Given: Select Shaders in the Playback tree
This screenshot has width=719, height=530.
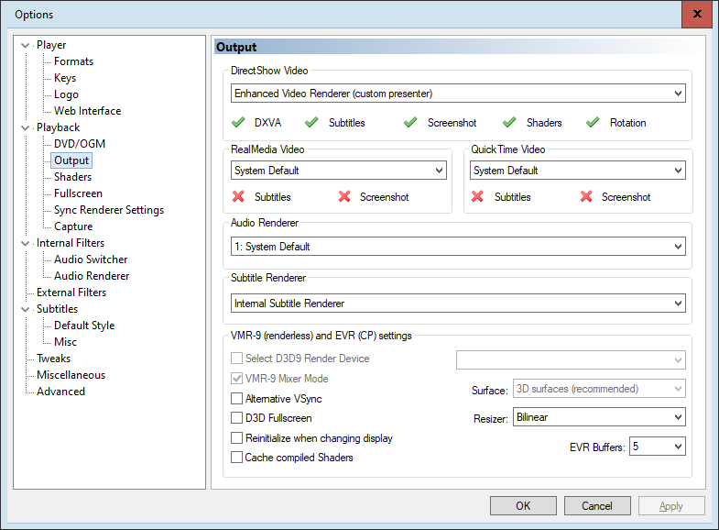Looking at the screenshot, I should coord(72,177).
